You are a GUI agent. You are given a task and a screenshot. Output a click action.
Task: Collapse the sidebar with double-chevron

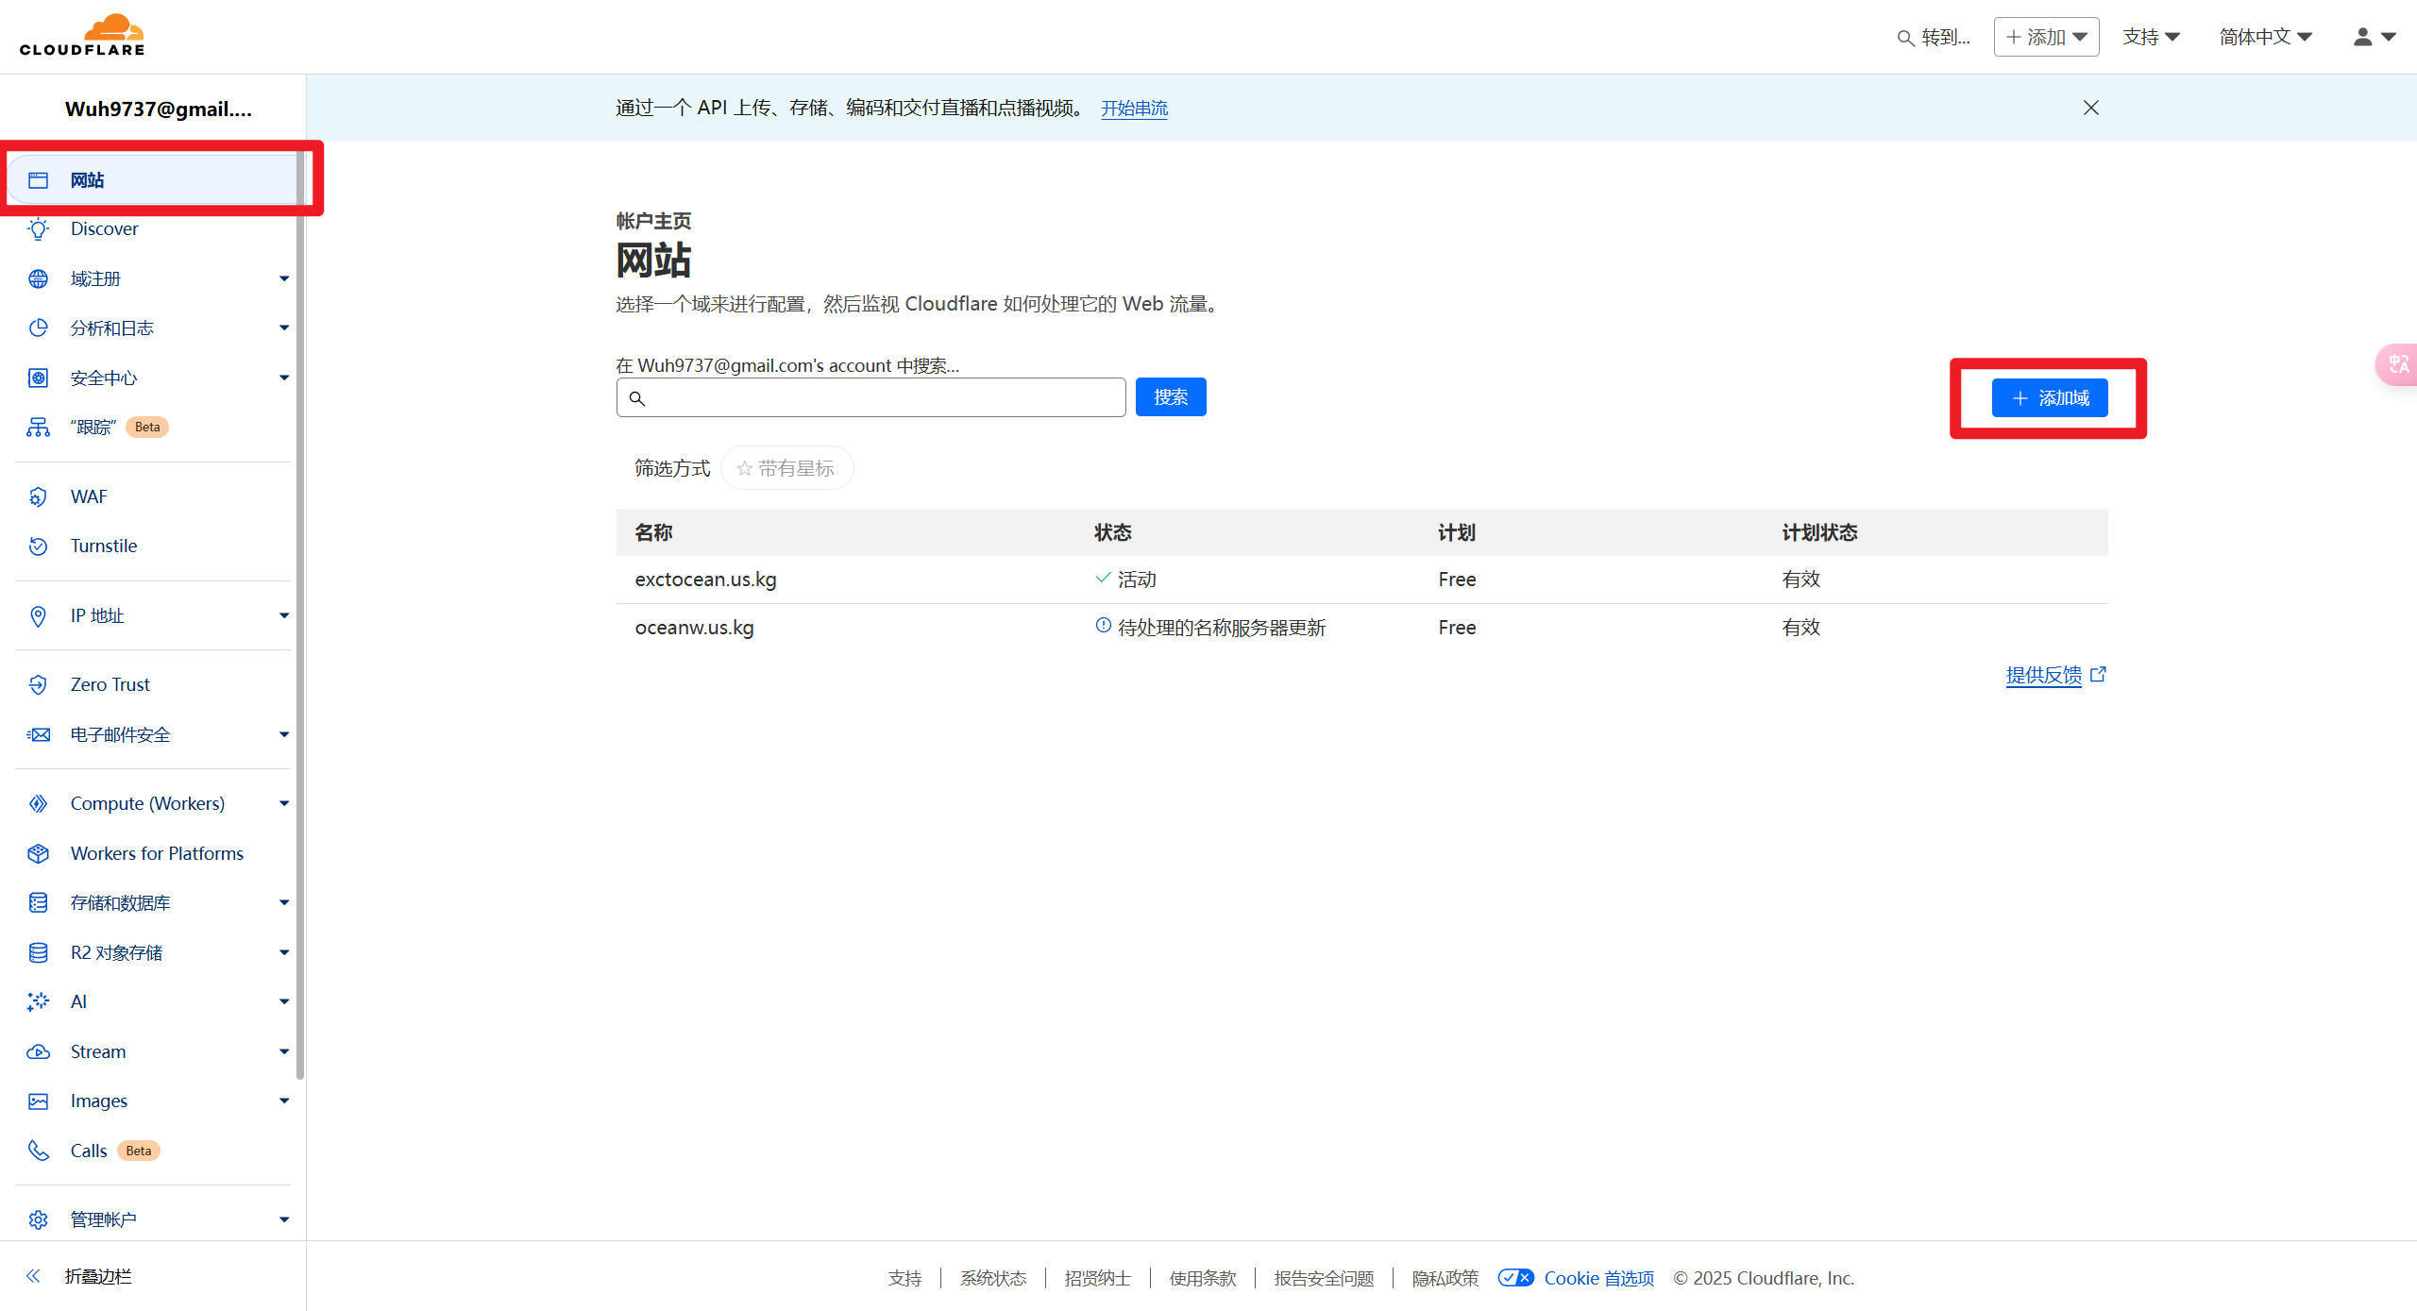point(34,1276)
